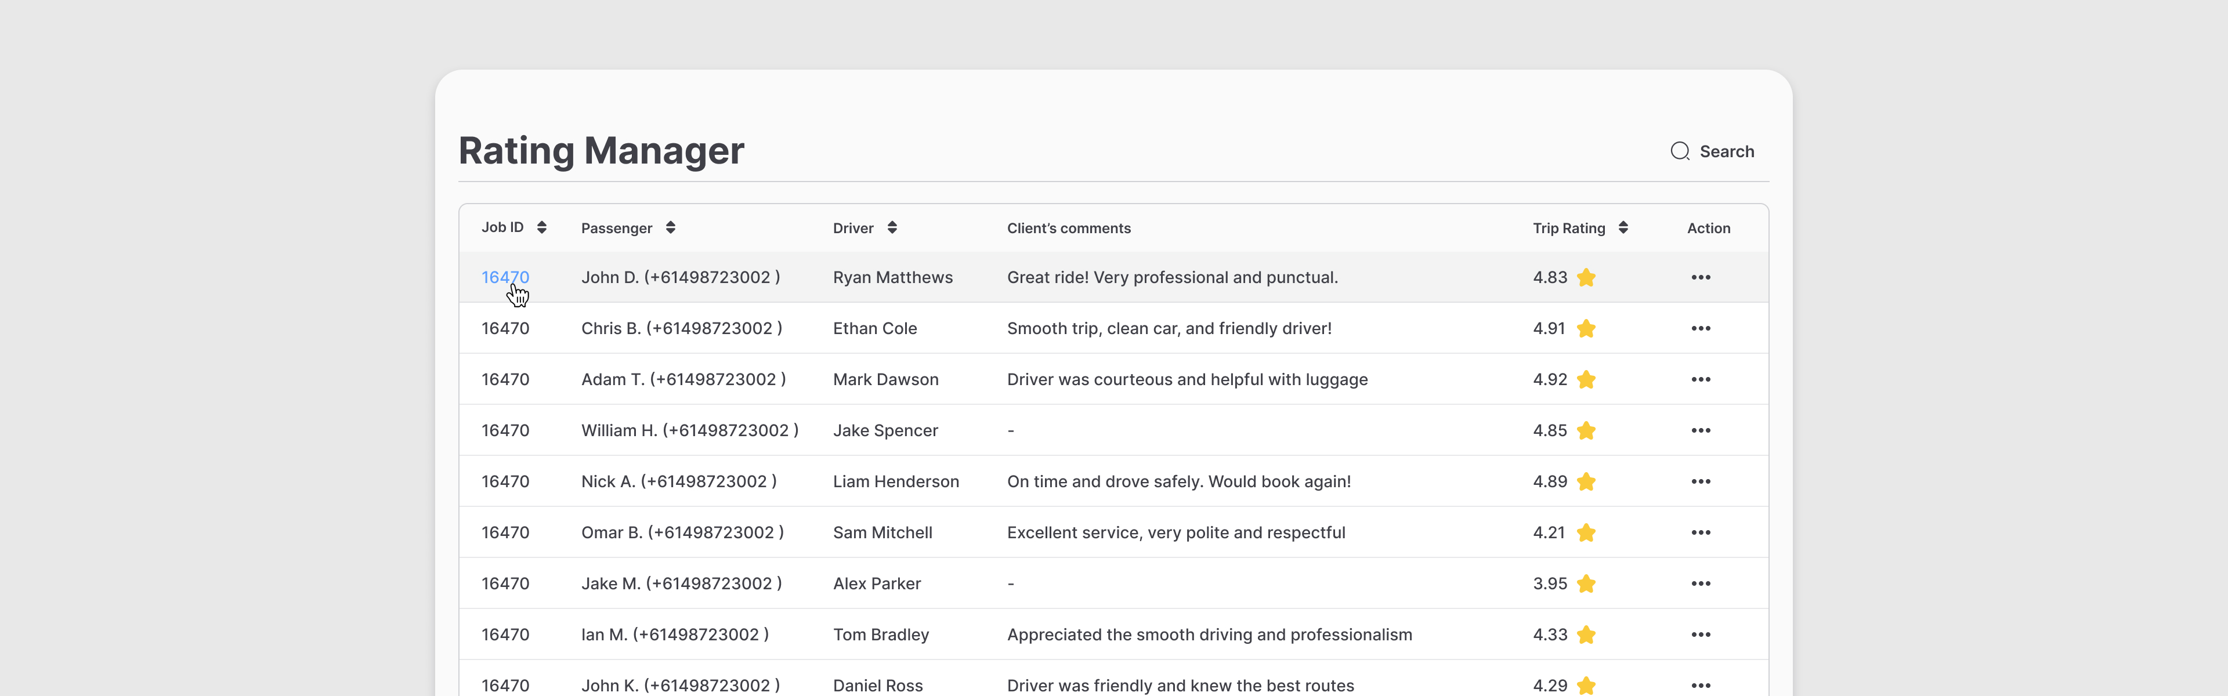Viewport: 2228px width, 696px height.
Task: Select passenger Chris B. cell
Action: click(681, 328)
